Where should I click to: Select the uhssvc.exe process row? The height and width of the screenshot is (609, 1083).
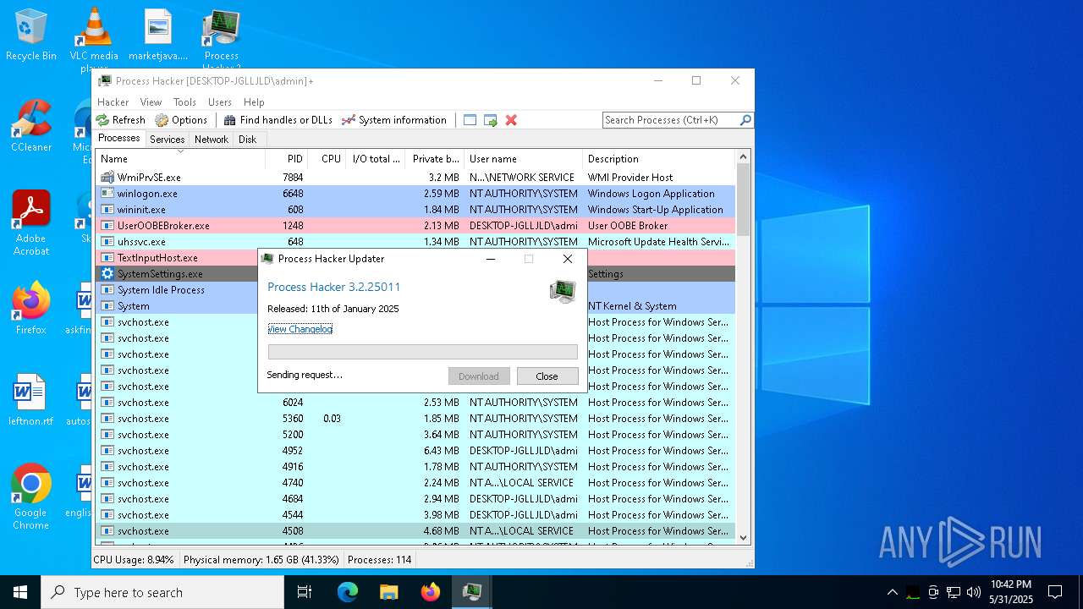click(x=415, y=242)
